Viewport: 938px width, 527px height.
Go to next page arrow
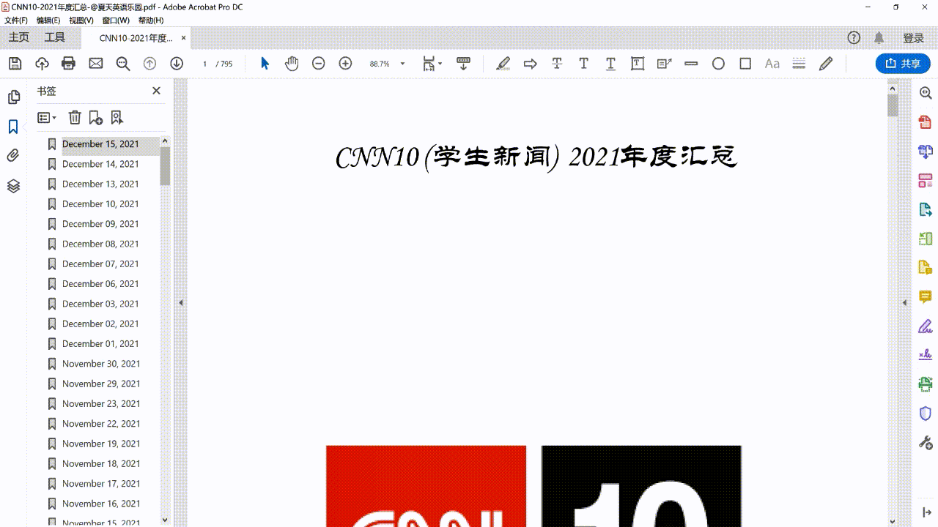coord(177,64)
